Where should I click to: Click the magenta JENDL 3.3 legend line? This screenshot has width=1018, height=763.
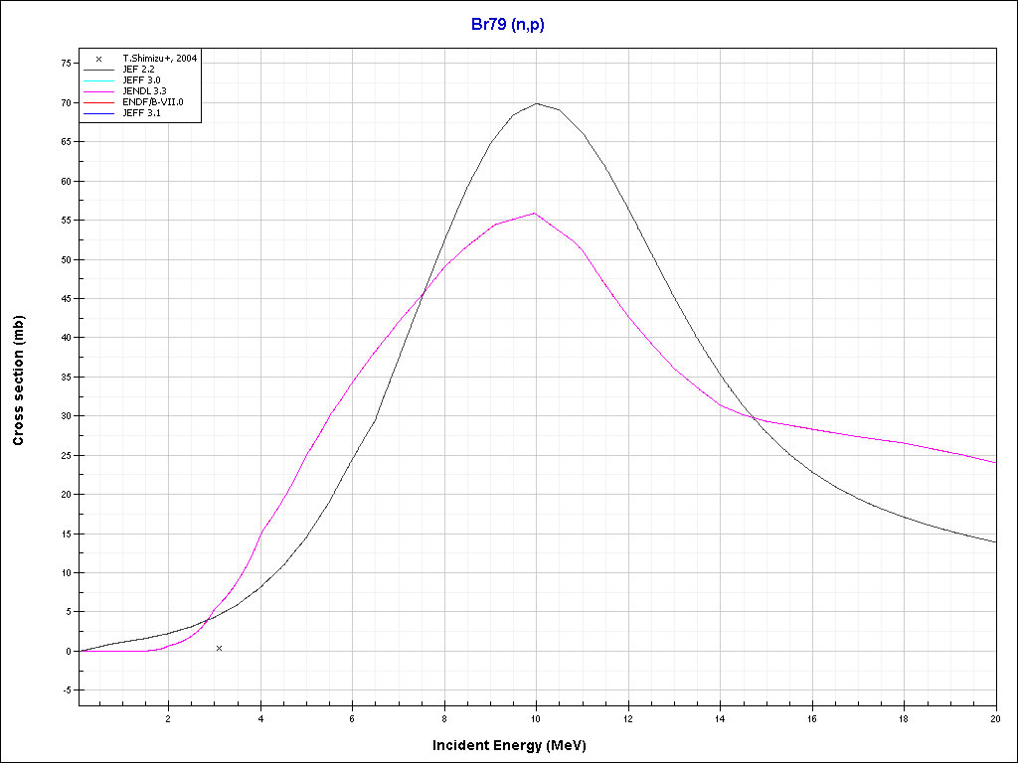click(x=98, y=90)
